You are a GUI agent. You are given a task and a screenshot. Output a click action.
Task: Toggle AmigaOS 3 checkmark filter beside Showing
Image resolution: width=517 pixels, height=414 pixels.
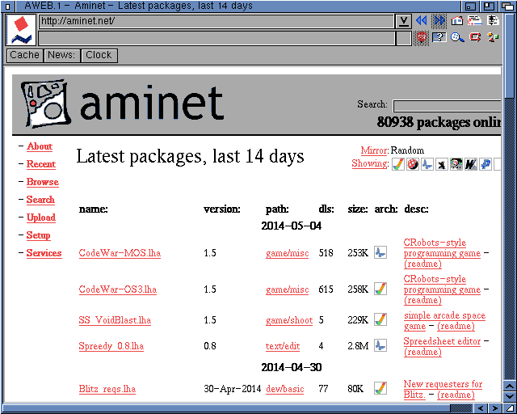pos(398,164)
